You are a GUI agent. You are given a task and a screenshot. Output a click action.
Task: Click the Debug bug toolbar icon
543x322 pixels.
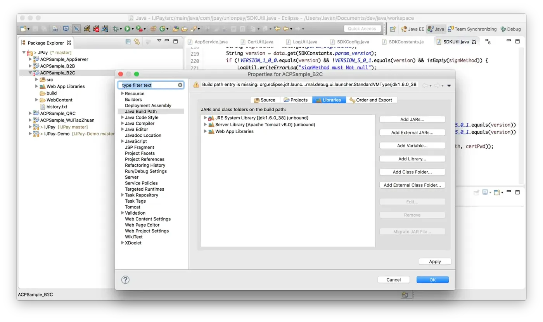[115, 29]
